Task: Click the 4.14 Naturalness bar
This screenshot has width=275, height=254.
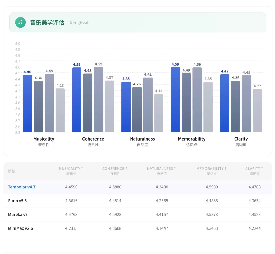Action: point(159,113)
